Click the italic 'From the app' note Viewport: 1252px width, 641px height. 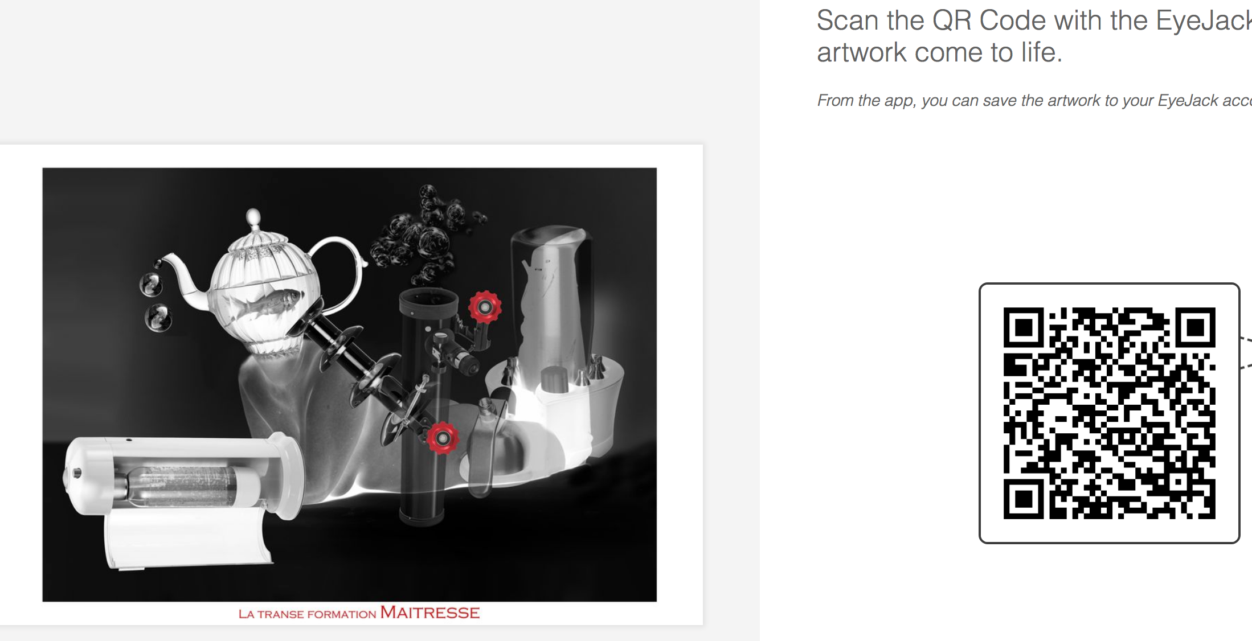(1034, 101)
